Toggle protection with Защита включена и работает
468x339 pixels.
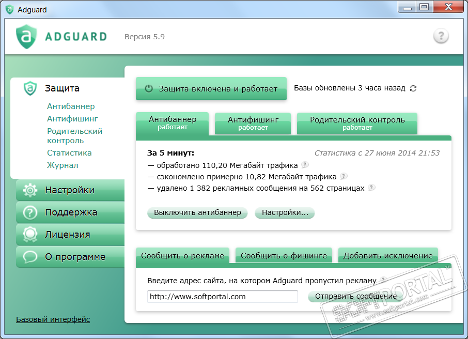coord(211,89)
